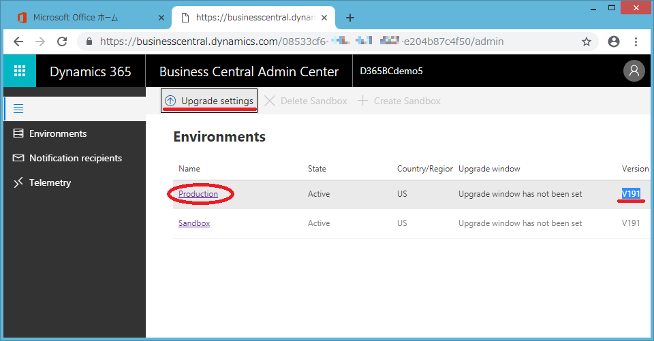Open a new browser tab
The height and width of the screenshot is (341, 654).
pos(350,18)
